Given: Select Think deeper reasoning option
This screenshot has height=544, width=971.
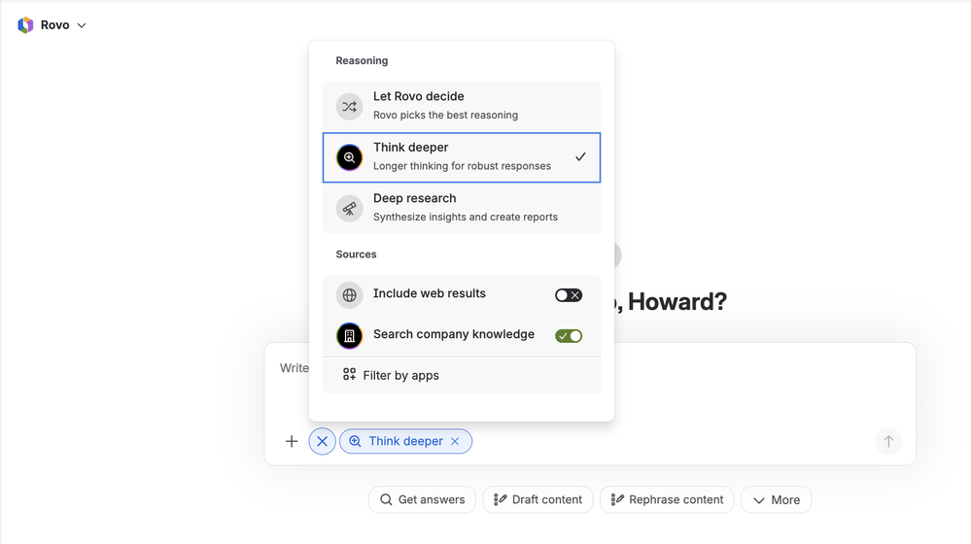Looking at the screenshot, I should 462,157.
